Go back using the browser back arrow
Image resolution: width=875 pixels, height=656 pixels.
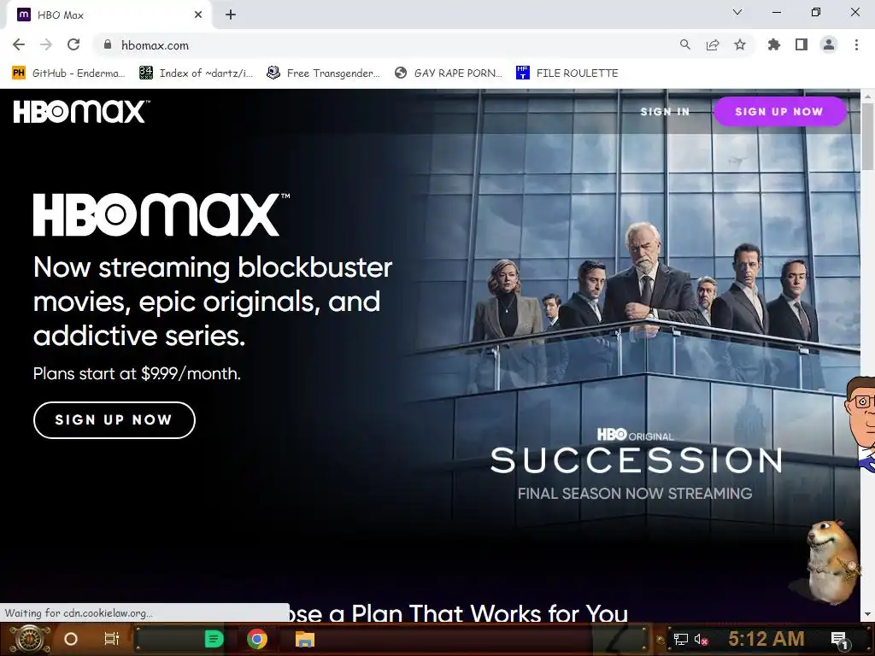coord(19,44)
